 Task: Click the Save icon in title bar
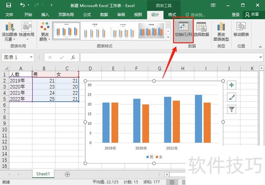(x=9, y=5)
